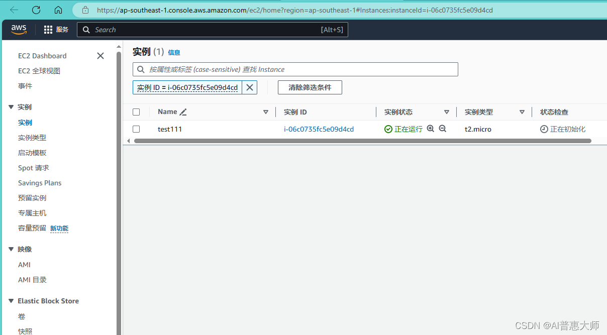Focus the AWS top Search field
Viewport: 607px width, 335px height.
pyautogui.click(x=213, y=30)
